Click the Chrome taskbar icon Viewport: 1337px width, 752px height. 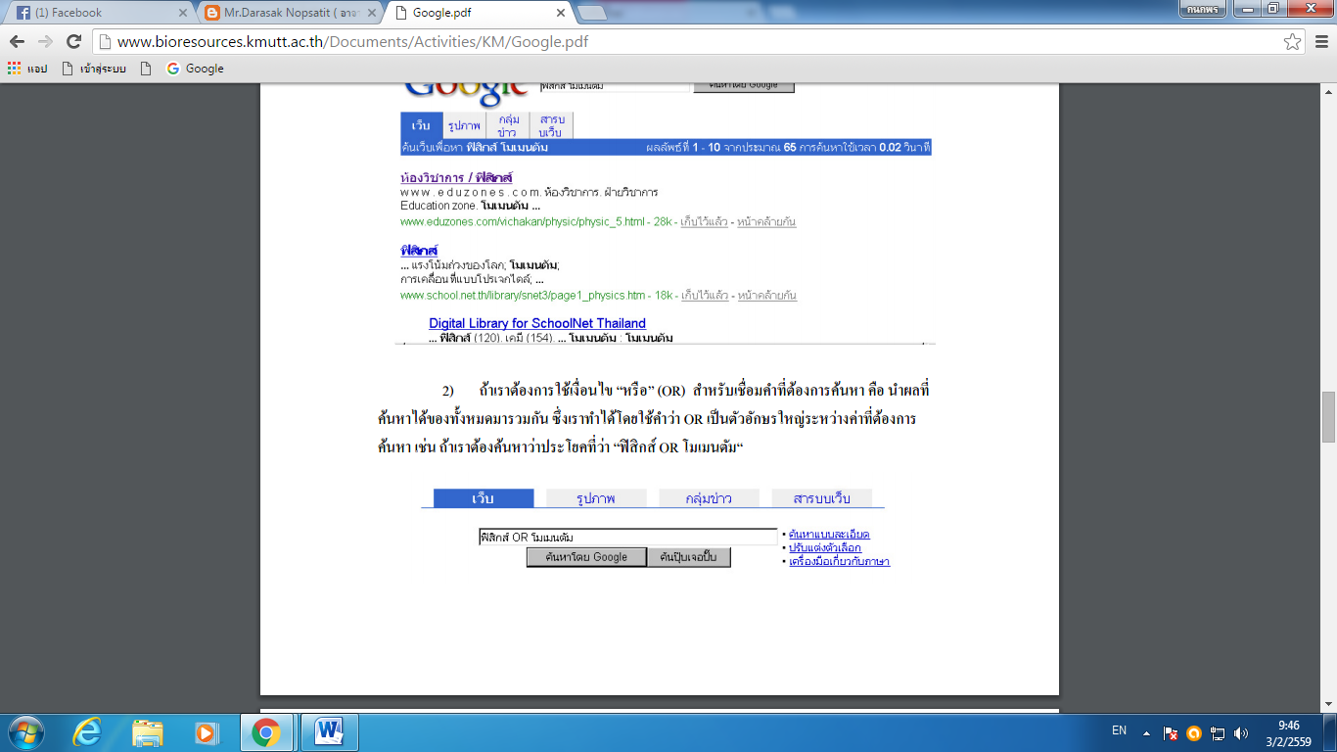click(266, 731)
